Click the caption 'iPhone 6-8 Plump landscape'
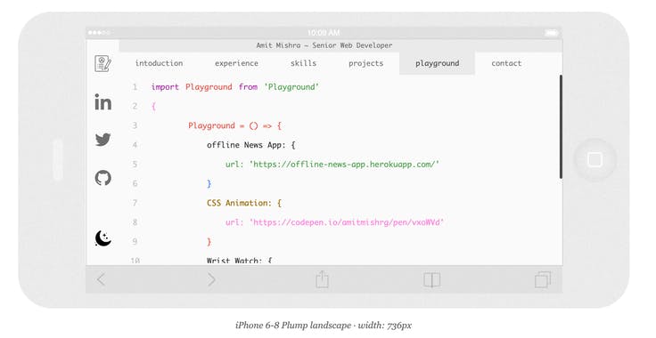Image resolution: width=656 pixels, height=338 pixels. (293, 326)
